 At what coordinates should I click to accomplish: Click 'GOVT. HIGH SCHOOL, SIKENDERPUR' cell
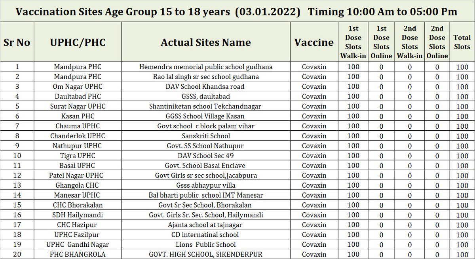tap(206, 255)
